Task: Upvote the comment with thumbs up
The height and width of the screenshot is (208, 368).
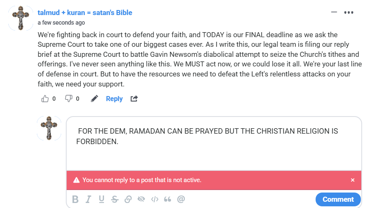Action: coord(45,99)
